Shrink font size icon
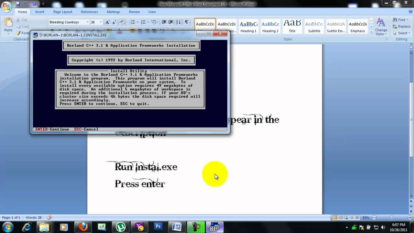The height and width of the screenshot is (233, 414). pos(114,22)
